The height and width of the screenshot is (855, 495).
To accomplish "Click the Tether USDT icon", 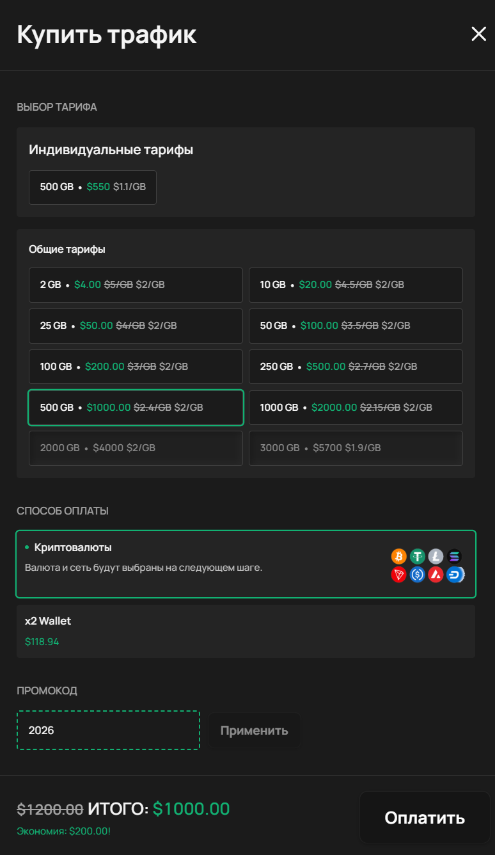I will click(x=418, y=556).
